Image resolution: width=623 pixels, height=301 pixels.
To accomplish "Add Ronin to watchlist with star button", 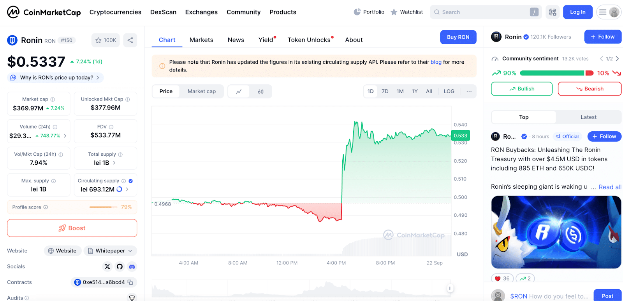I will pyautogui.click(x=106, y=40).
